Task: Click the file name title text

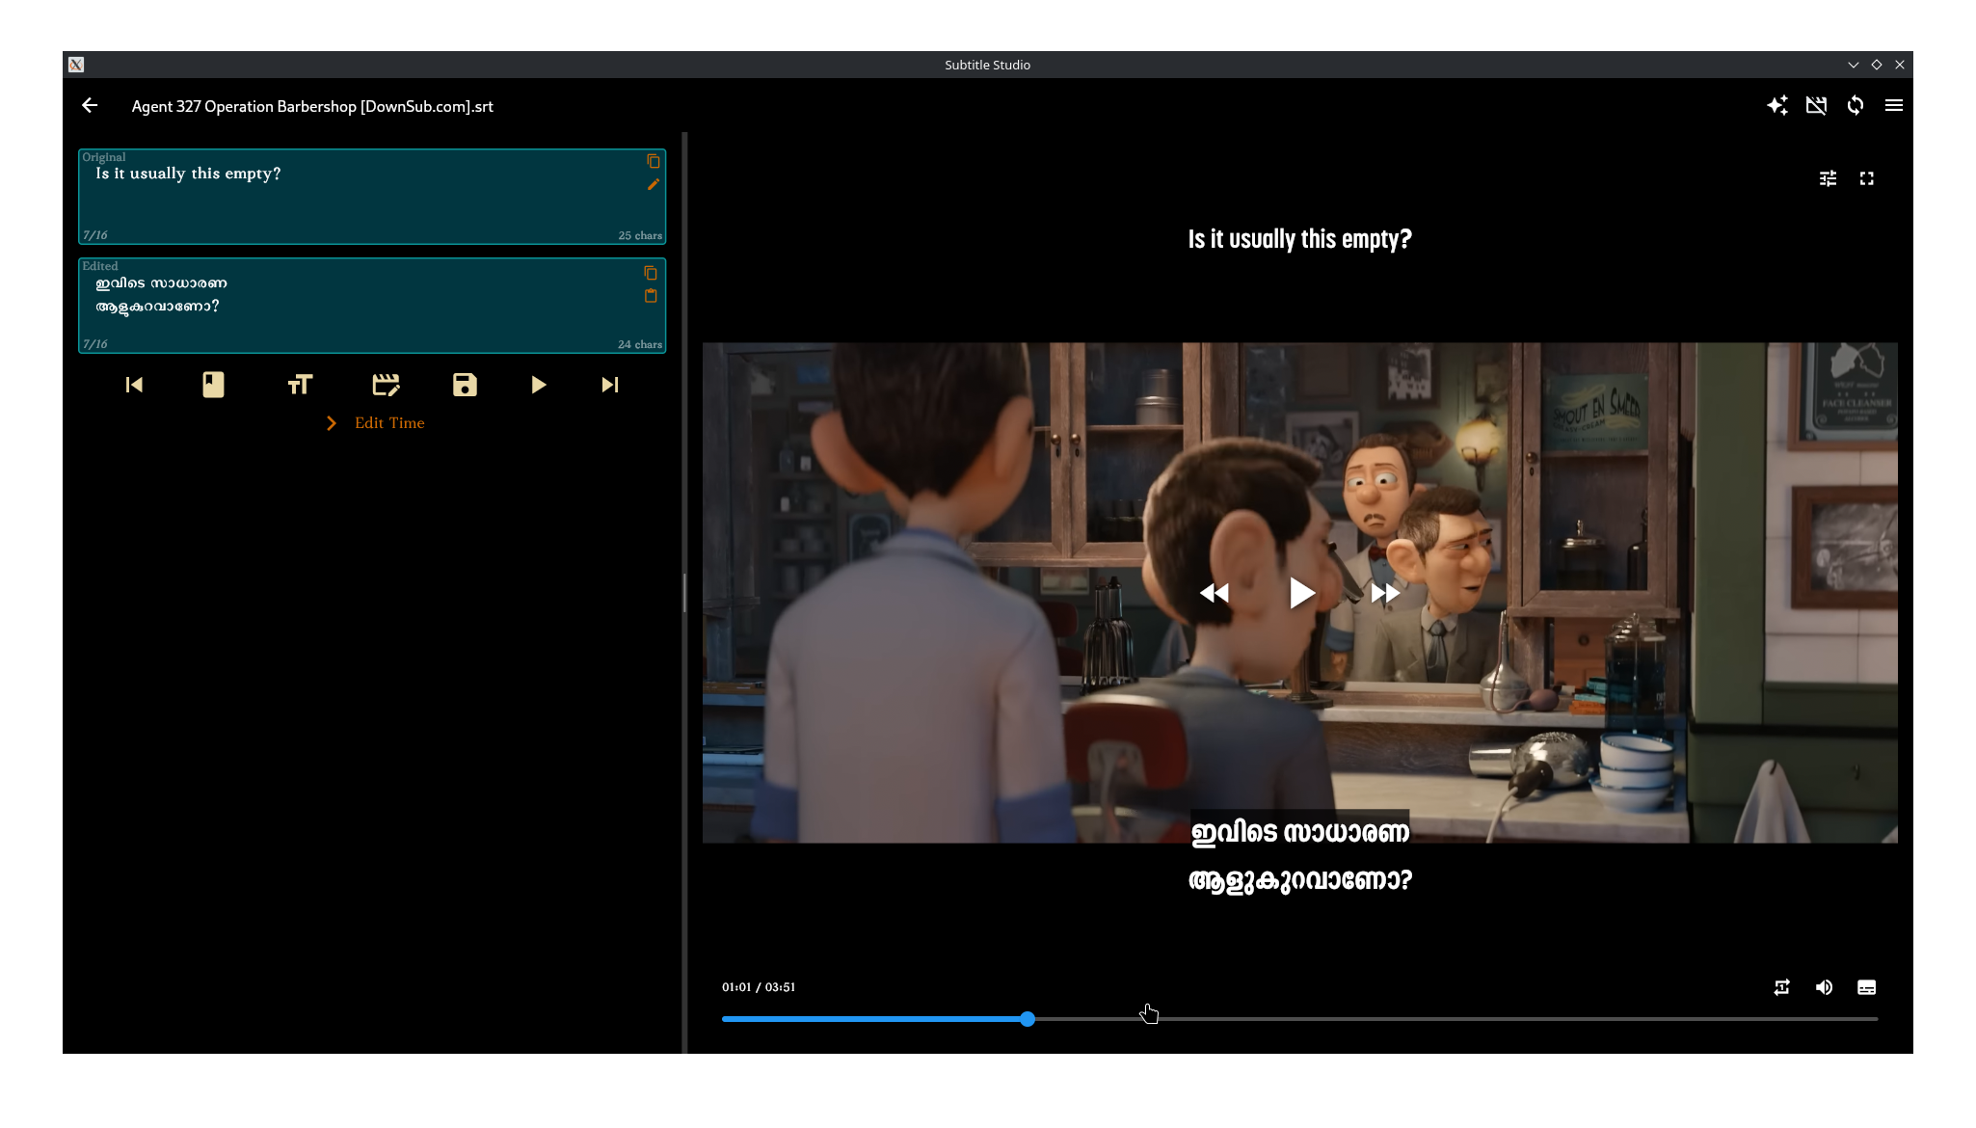Action: (312, 106)
